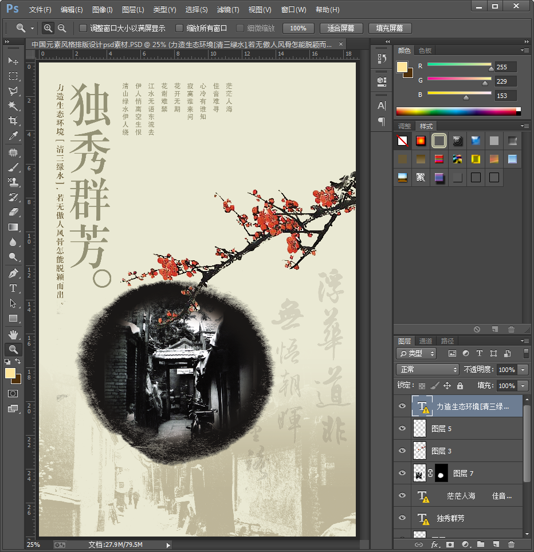This screenshot has height=552, width=534.
Task: Add a layer mask icon
Action: coord(450,545)
